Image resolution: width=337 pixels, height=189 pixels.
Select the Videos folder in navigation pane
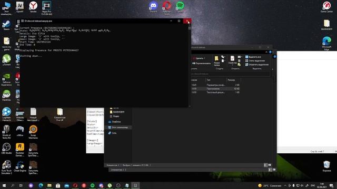pos(114,116)
